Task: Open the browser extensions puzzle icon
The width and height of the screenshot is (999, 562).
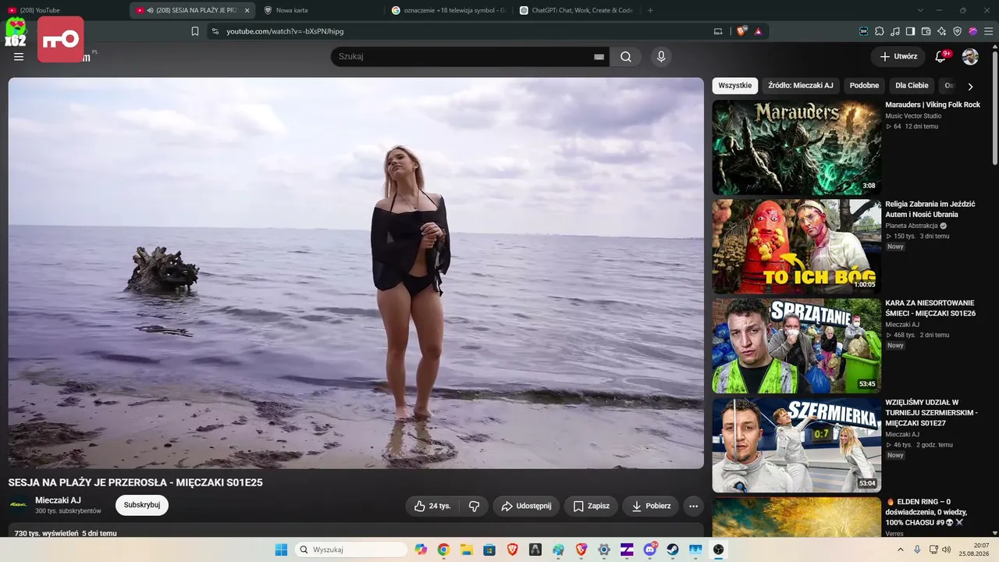Action: [x=880, y=31]
